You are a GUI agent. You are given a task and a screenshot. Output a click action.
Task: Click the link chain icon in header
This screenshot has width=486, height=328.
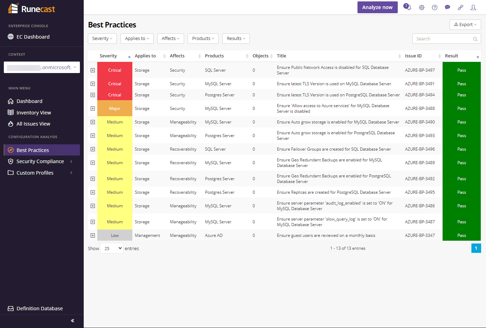point(460,7)
